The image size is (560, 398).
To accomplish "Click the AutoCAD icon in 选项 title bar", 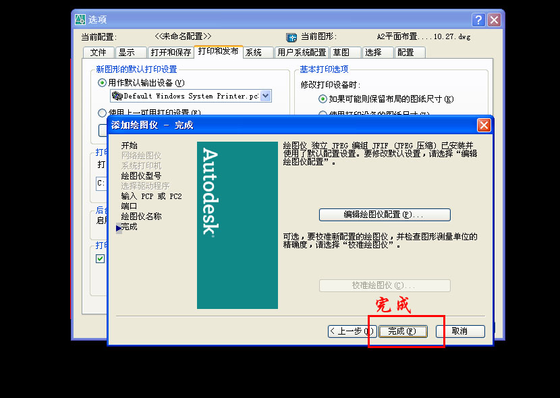I will tap(80, 20).
